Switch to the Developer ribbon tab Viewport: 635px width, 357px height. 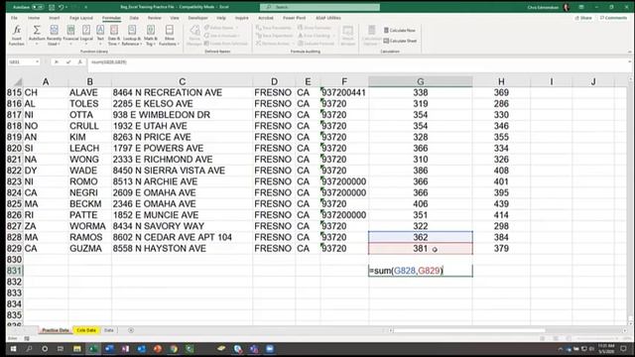click(x=197, y=18)
